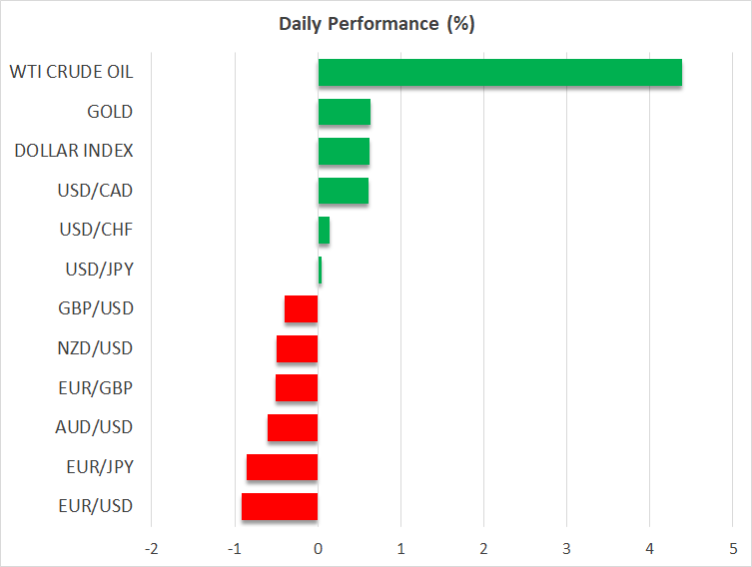Select the EUR/USD red bar
Viewport: 752px width, 567px height.
point(280,506)
